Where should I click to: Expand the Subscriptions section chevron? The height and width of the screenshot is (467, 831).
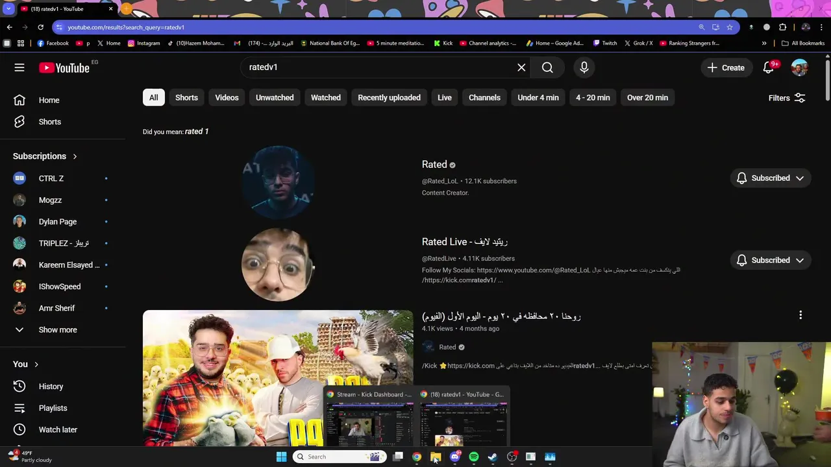click(75, 156)
